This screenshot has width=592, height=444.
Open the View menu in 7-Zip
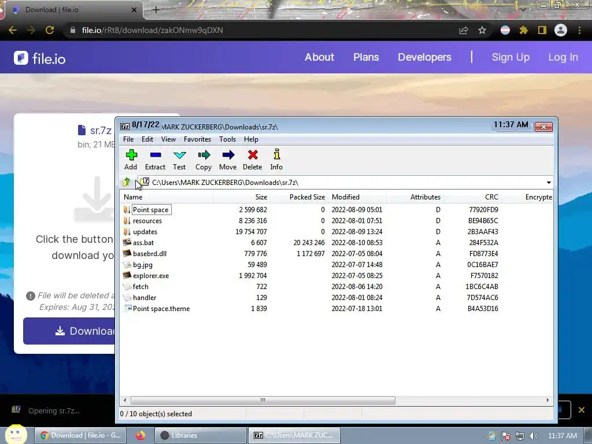click(x=168, y=139)
